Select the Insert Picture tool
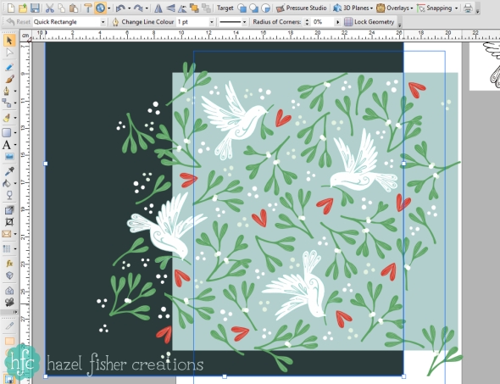This screenshot has width=500, height=384. 9,157
